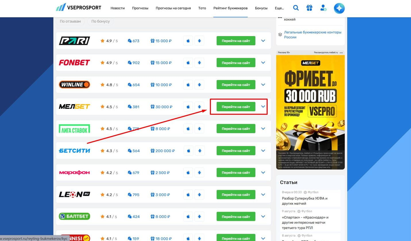Open Android app icon for Бетсити
The height and width of the screenshot is (241, 411).
click(x=200, y=151)
